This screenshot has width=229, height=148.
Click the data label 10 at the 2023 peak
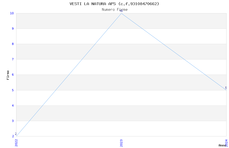click(x=121, y=11)
